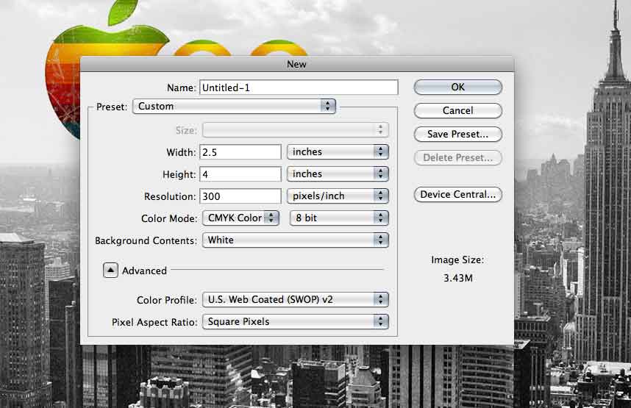
Task: Open the 8 bit depth dropdown
Action: pos(339,218)
